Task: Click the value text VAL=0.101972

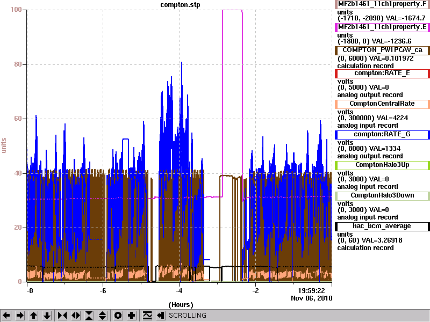Action: pyautogui.click(x=392, y=58)
